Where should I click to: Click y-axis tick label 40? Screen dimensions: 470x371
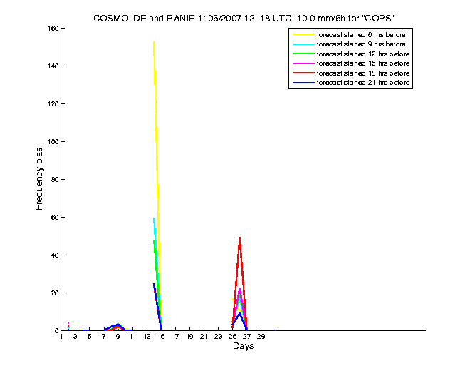point(55,255)
